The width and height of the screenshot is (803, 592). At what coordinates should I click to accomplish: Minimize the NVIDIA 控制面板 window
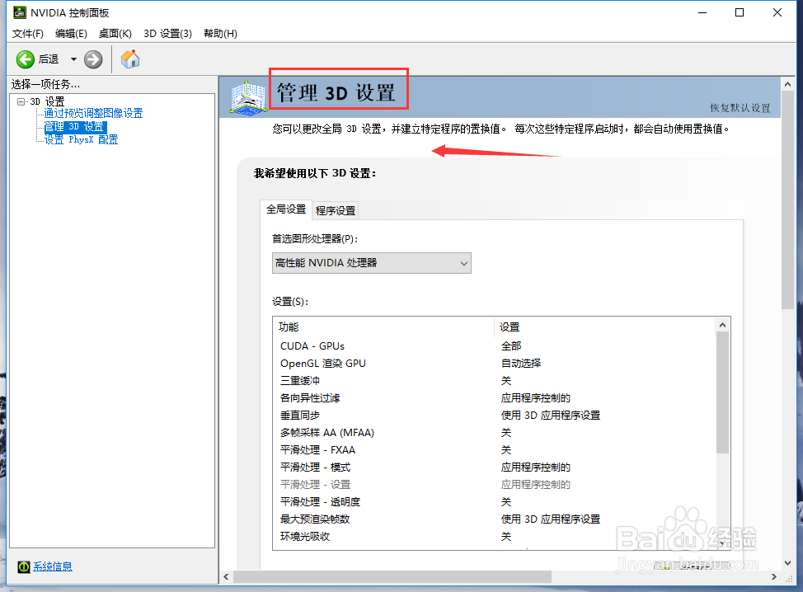point(702,12)
